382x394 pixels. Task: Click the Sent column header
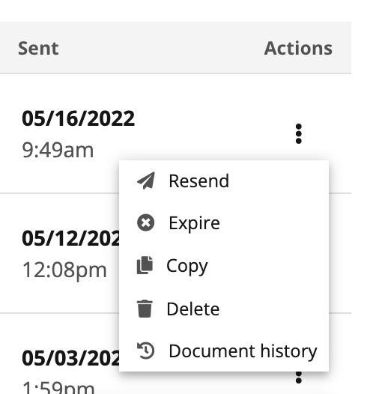point(38,48)
